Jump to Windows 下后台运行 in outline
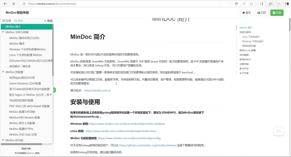The width and height of the screenshot is (291, 157). 253,41
